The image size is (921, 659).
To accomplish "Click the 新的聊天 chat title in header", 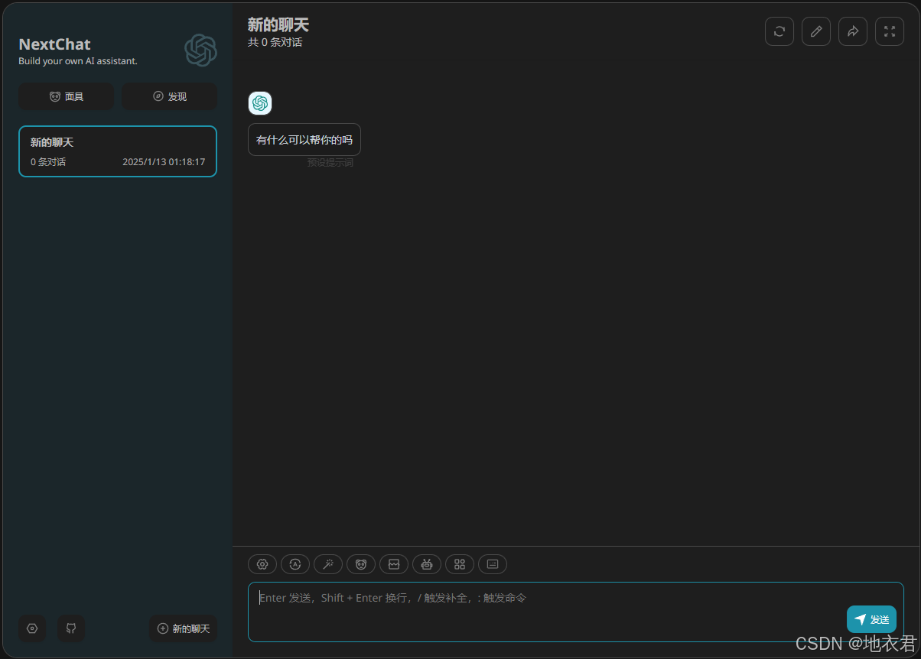I will [278, 24].
